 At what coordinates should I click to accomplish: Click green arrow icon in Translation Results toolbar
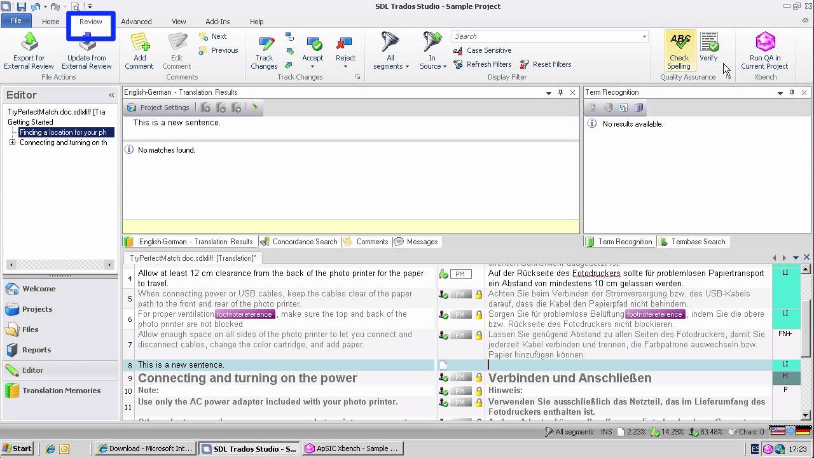click(x=255, y=108)
